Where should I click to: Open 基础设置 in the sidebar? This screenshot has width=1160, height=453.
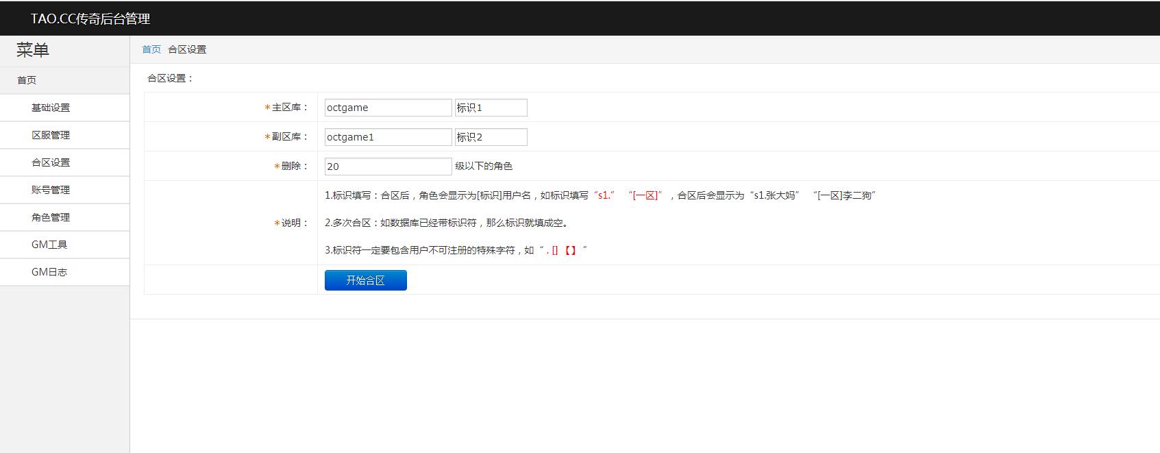[x=51, y=108]
